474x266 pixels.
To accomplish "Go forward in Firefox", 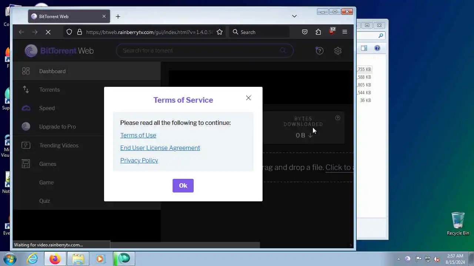I will tap(35, 32).
